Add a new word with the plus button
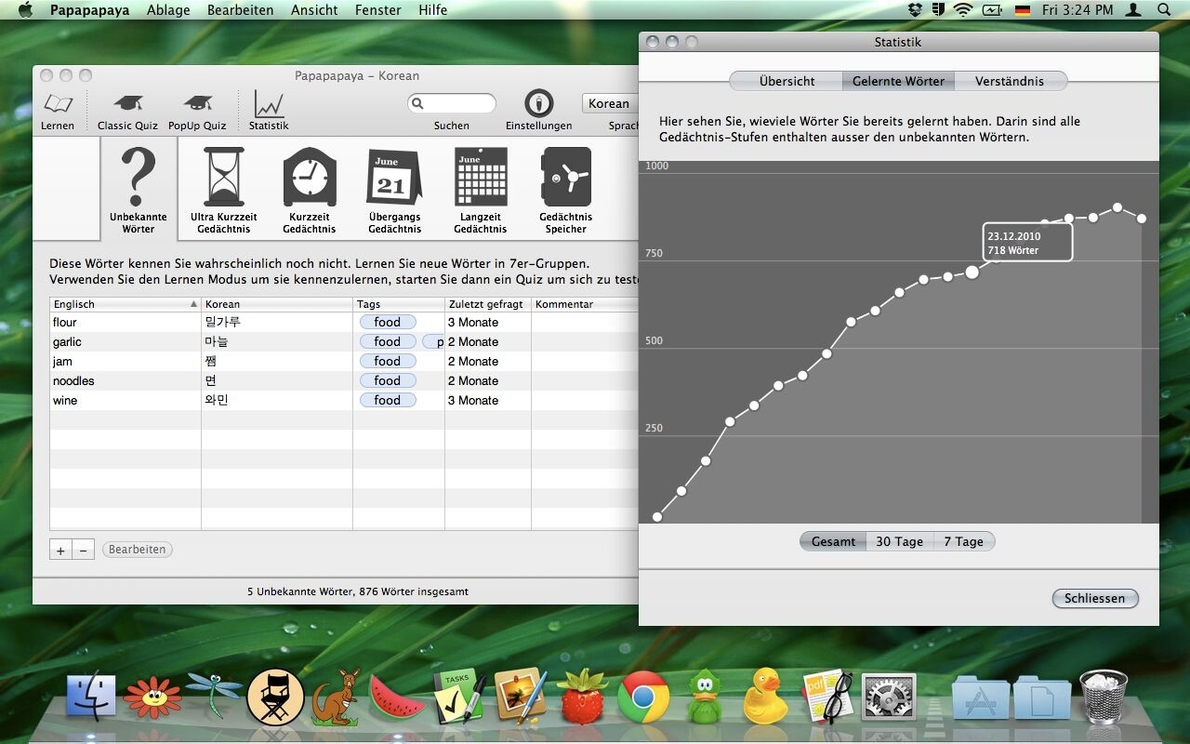Screen dimensions: 1190x744 [60, 550]
